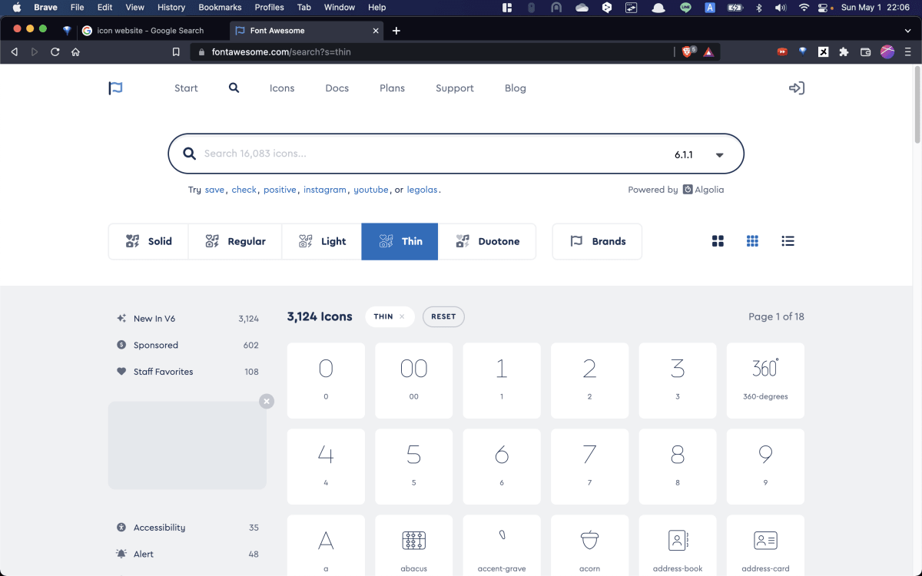Screen dimensions: 922x576
Task: Click the RESET filters button
Action: tap(443, 316)
